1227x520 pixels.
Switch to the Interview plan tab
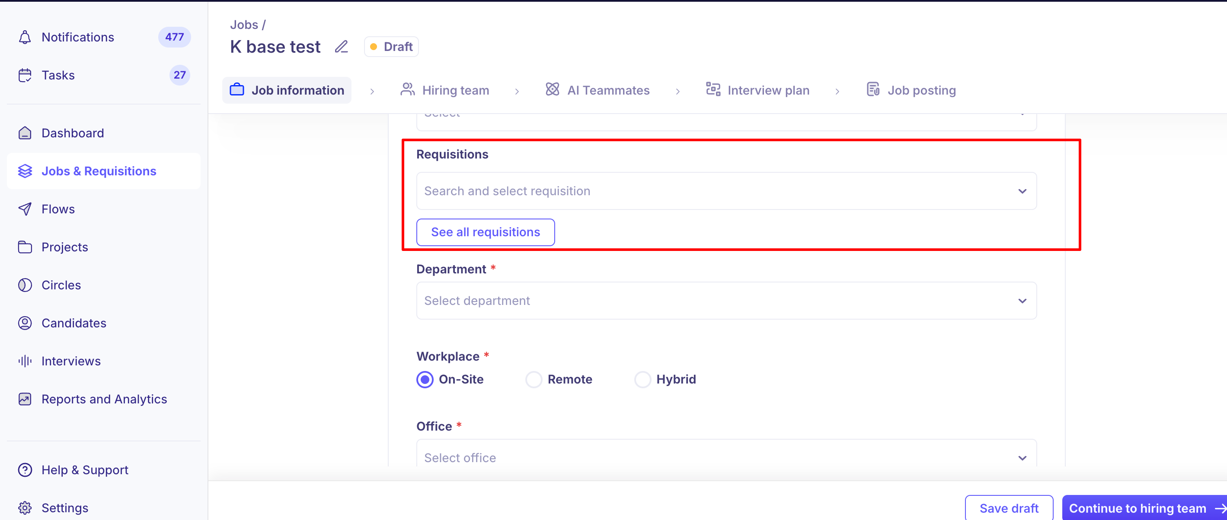tap(757, 90)
